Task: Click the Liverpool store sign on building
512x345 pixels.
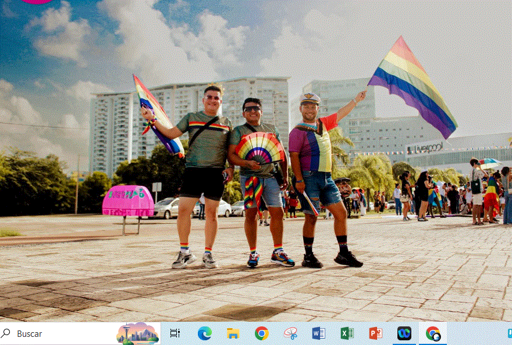Action: [x=425, y=149]
